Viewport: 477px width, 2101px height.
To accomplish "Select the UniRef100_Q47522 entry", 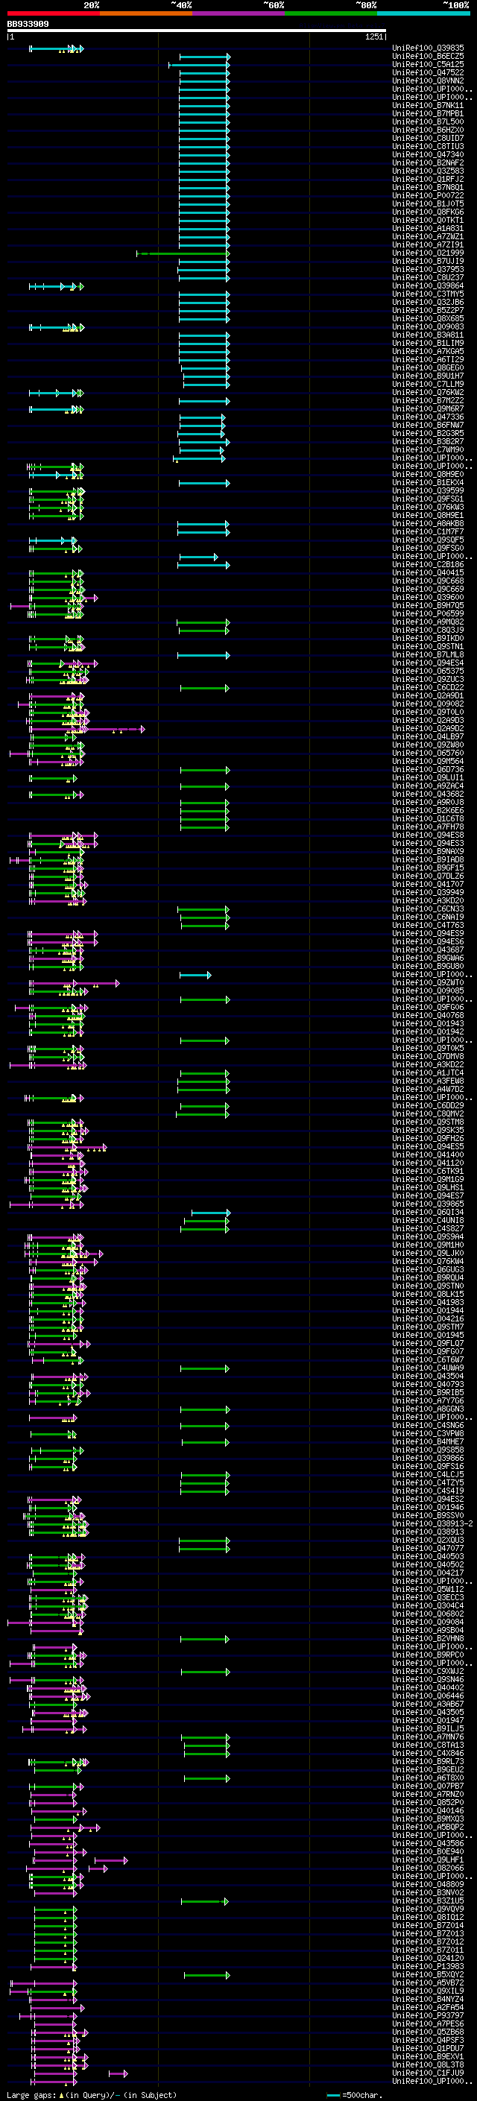I will coord(428,72).
